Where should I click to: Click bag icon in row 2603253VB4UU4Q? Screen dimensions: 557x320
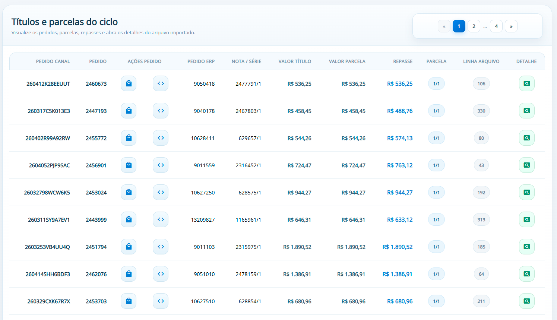129,247
